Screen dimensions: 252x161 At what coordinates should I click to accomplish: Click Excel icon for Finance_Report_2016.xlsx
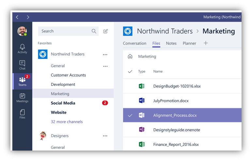(142, 144)
